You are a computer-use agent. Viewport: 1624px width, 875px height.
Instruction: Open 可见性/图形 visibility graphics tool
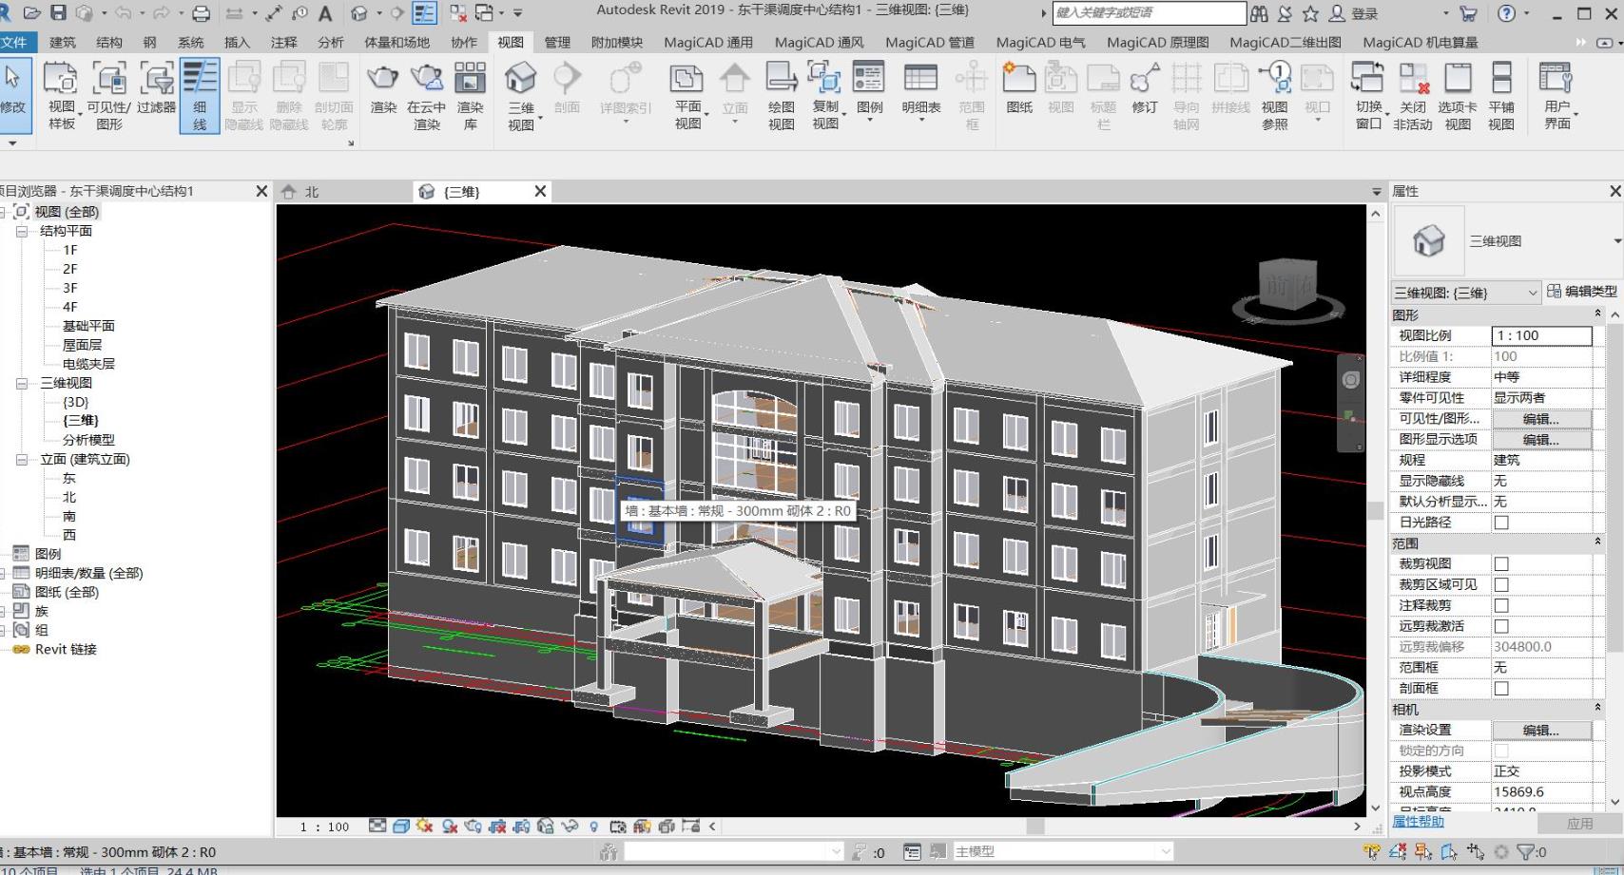[108, 96]
